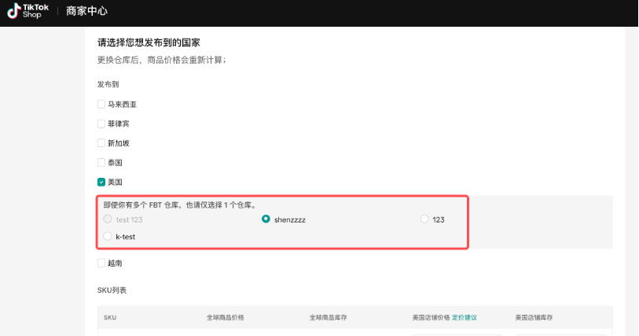The height and width of the screenshot is (336, 639).
Task: Select the 123 warehouse radio
Action: click(x=424, y=220)
